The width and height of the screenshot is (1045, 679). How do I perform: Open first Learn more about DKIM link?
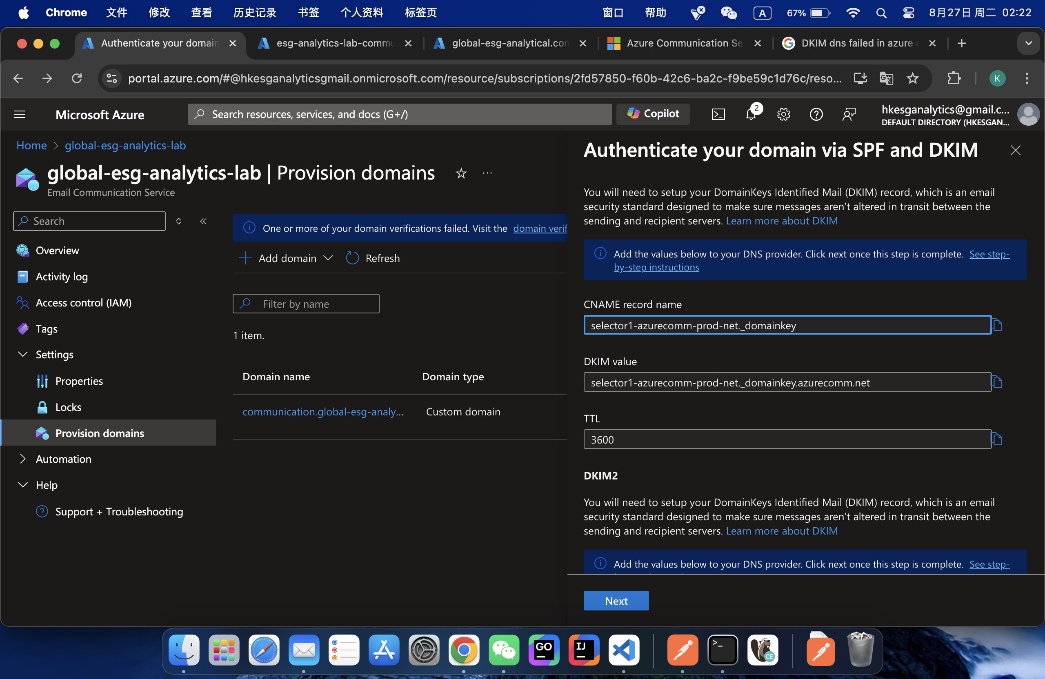pos(782,221)
